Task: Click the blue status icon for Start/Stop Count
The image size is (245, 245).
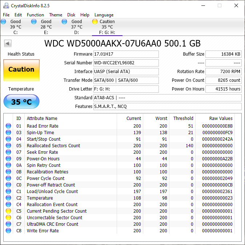Action: click(8, 139)
